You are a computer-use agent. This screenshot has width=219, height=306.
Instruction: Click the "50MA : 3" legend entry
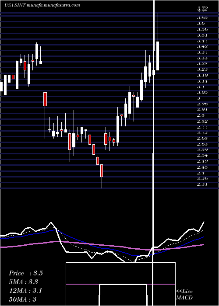[22, 299]
